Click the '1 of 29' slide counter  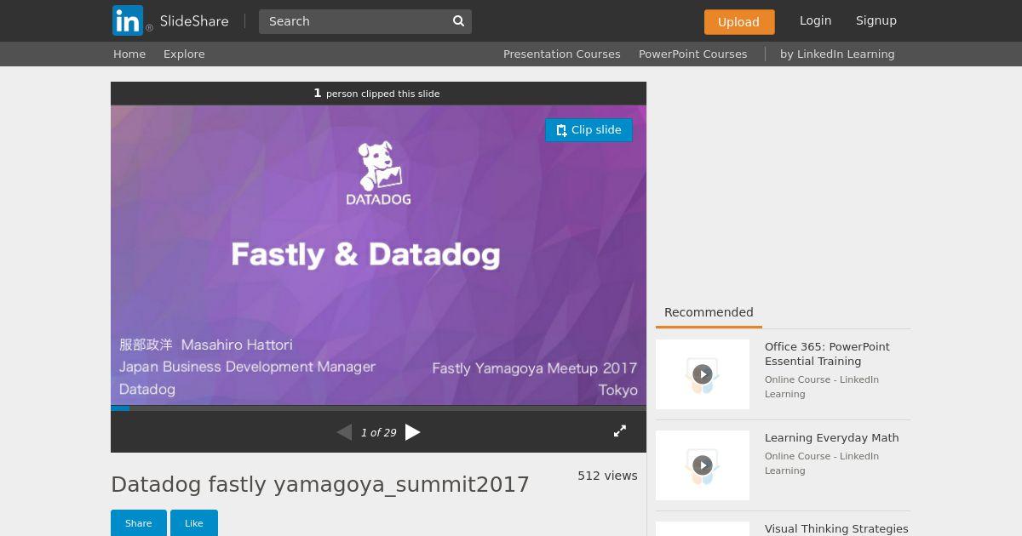[x=378, y=432]
